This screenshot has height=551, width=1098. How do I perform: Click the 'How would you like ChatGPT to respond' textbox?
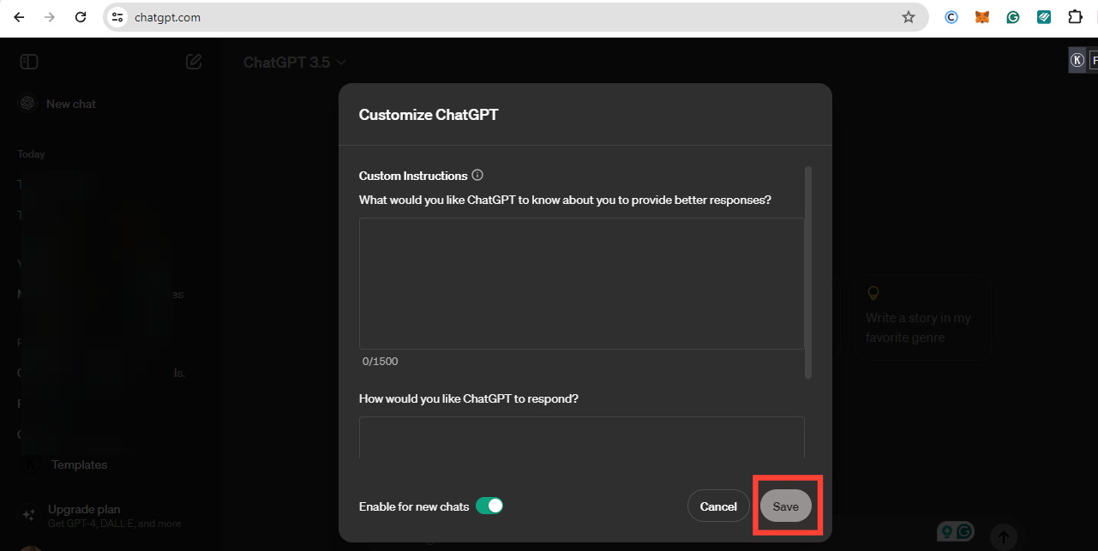pyautogui.click(x=581, y=438)
